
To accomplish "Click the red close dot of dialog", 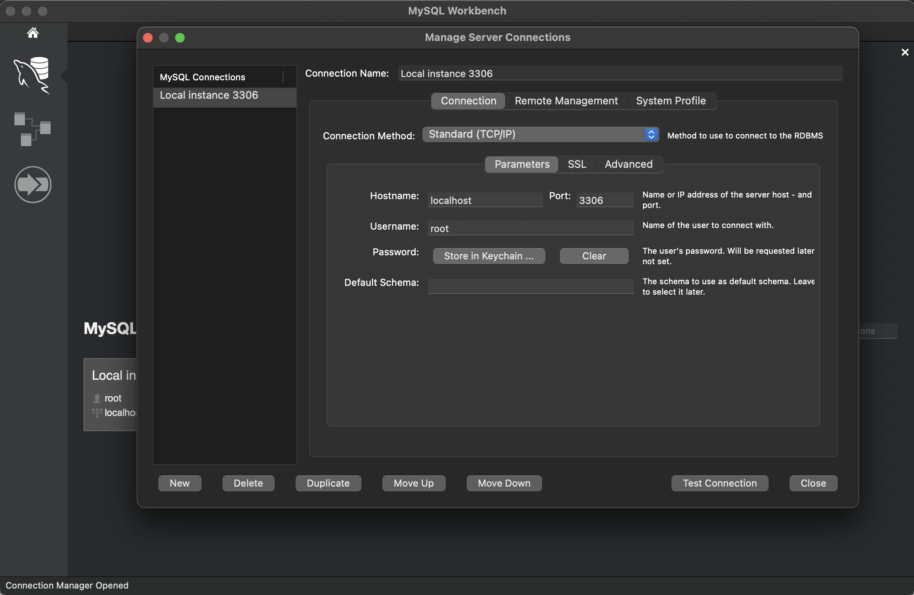I will point(148,38).
